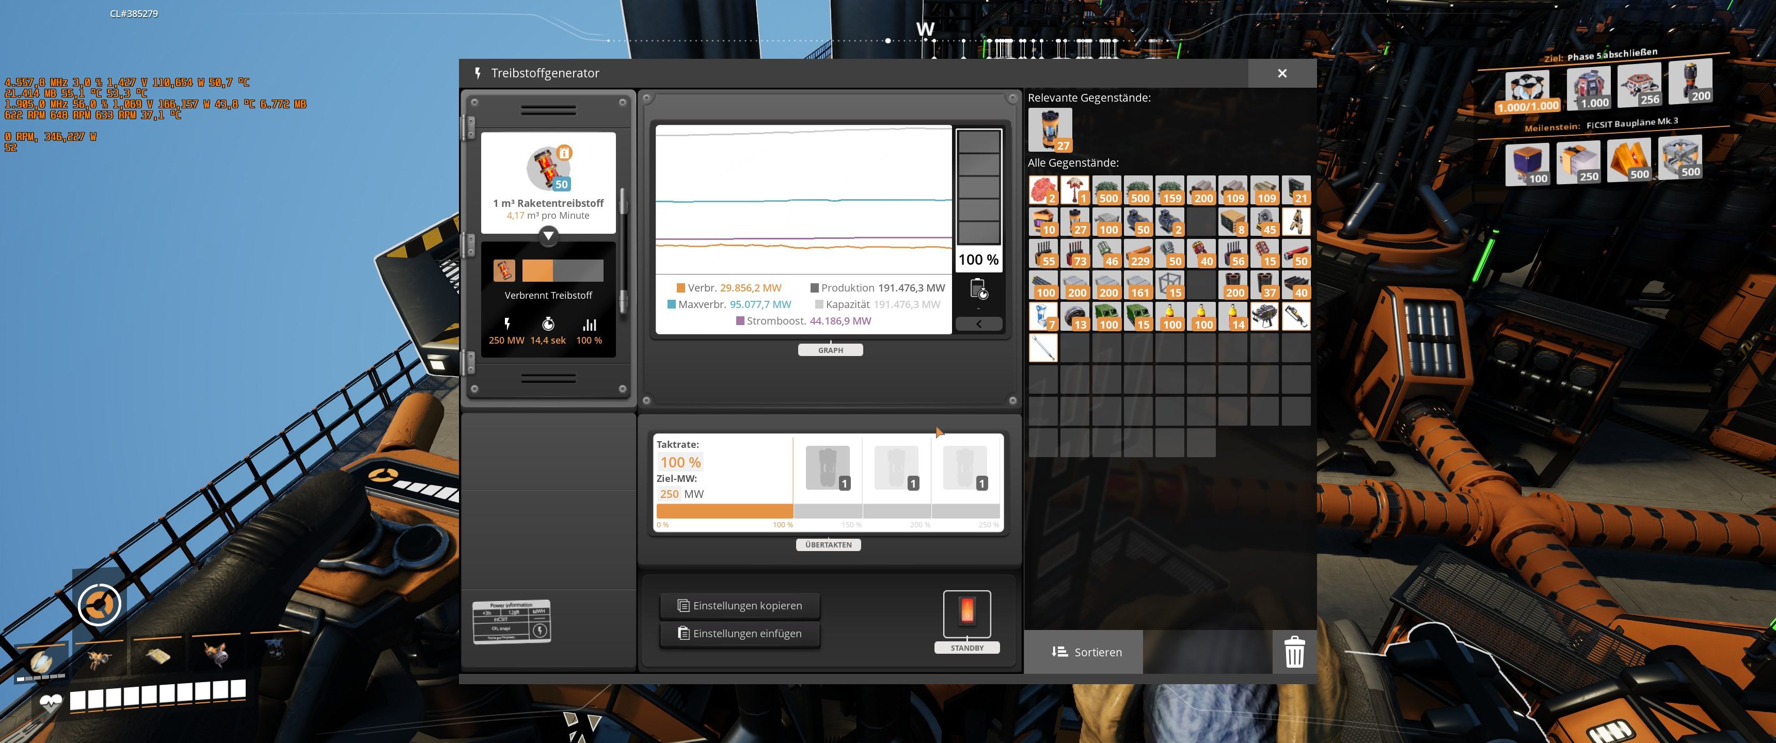Image resolution: width=1776 pixels, height=743 pixels.
Task: Click Einstellungen kopieren button
Action: [x=740, y=605]
